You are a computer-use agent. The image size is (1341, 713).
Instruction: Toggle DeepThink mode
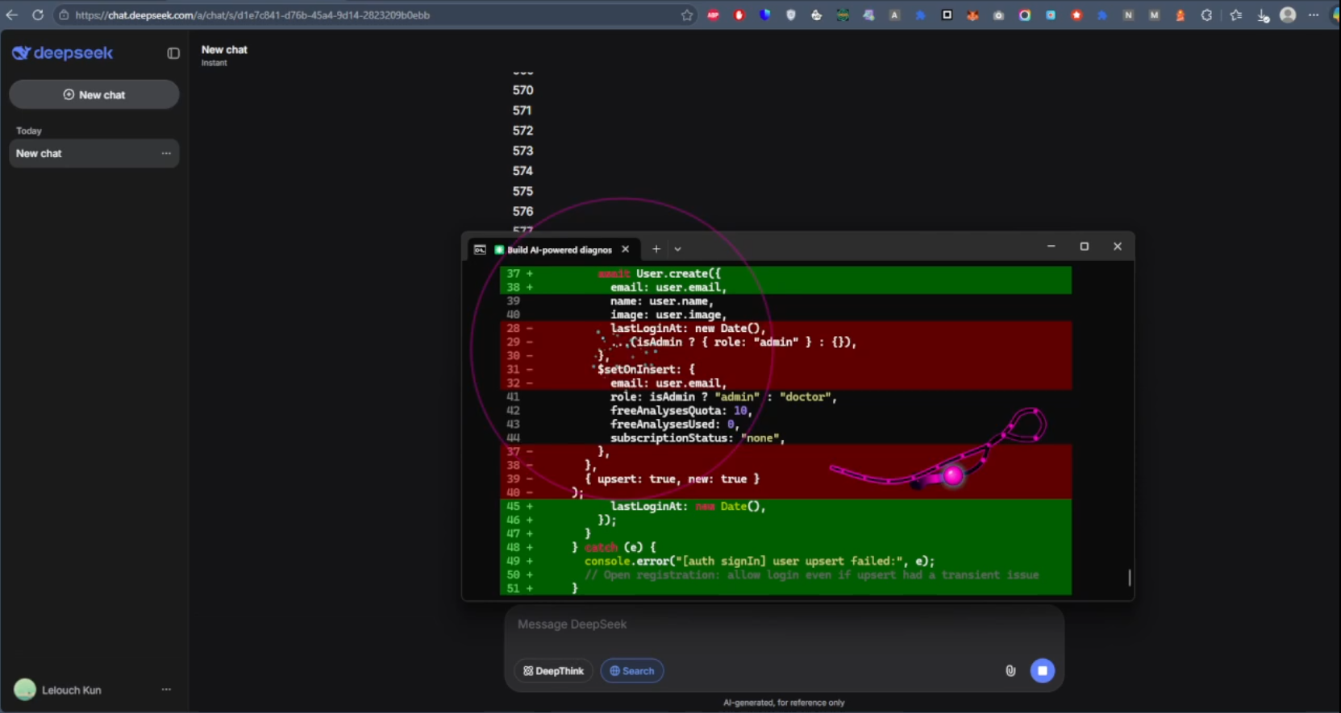554,671
